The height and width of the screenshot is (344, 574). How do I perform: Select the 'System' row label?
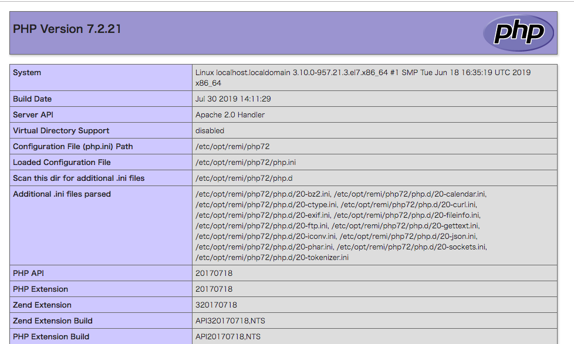coord(27,72)
